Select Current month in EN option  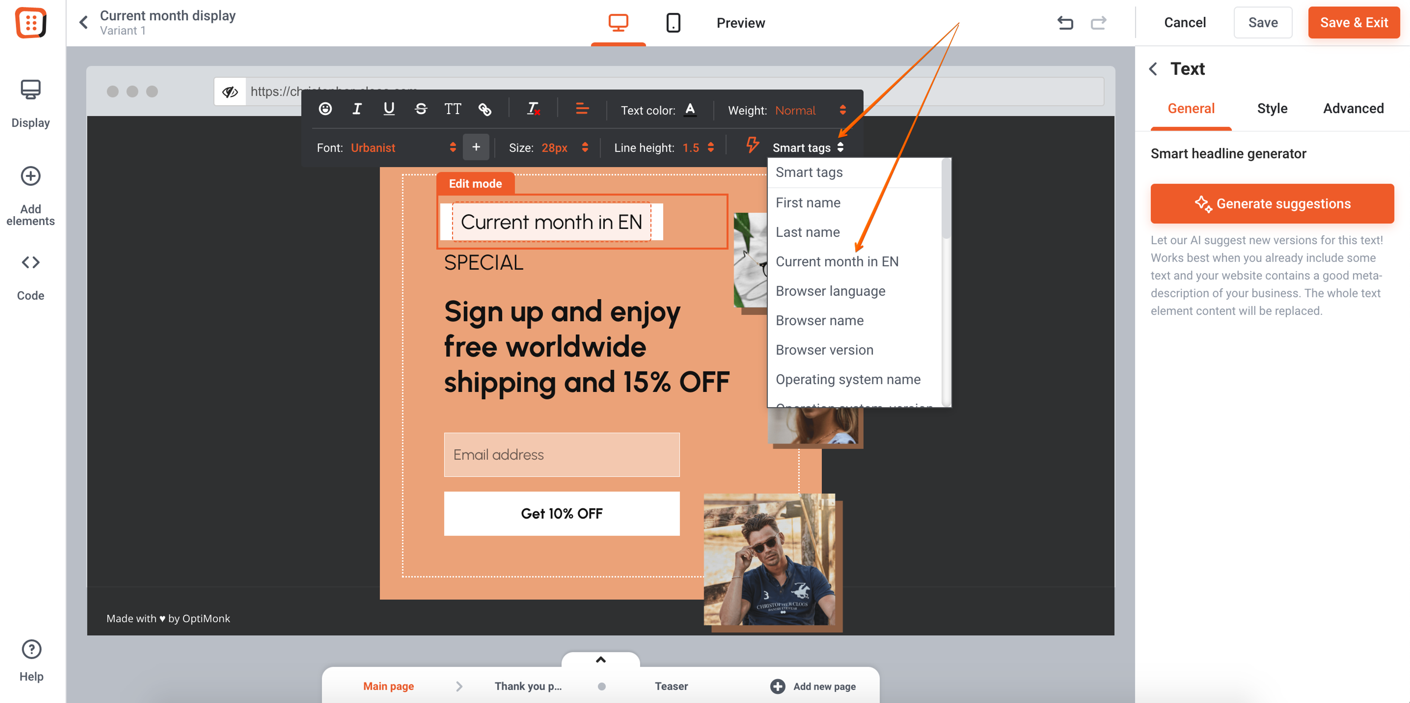tap(837, 261)
